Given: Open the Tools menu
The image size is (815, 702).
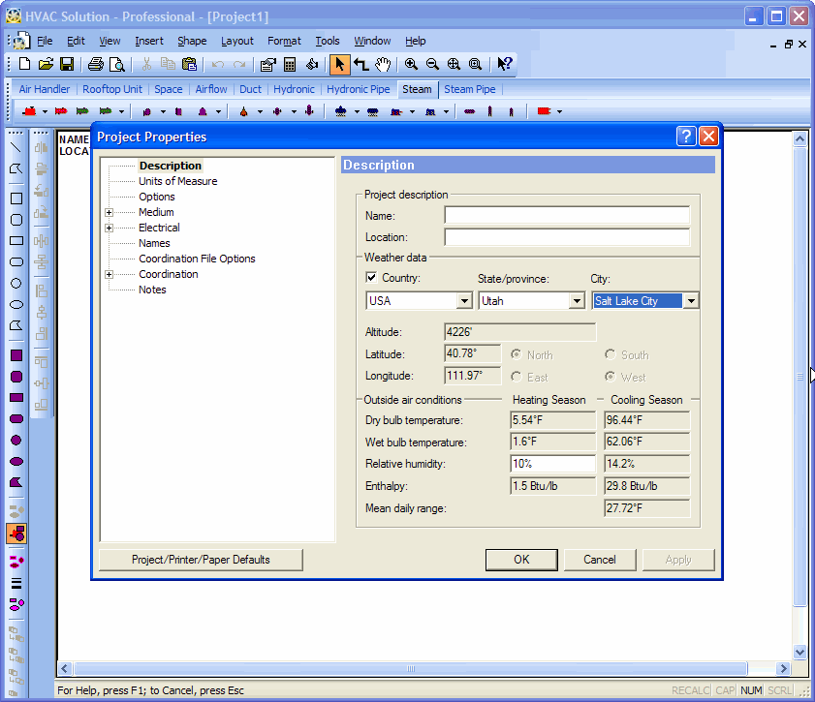Looking at the screenshot, I should click(x=327, y=41).
